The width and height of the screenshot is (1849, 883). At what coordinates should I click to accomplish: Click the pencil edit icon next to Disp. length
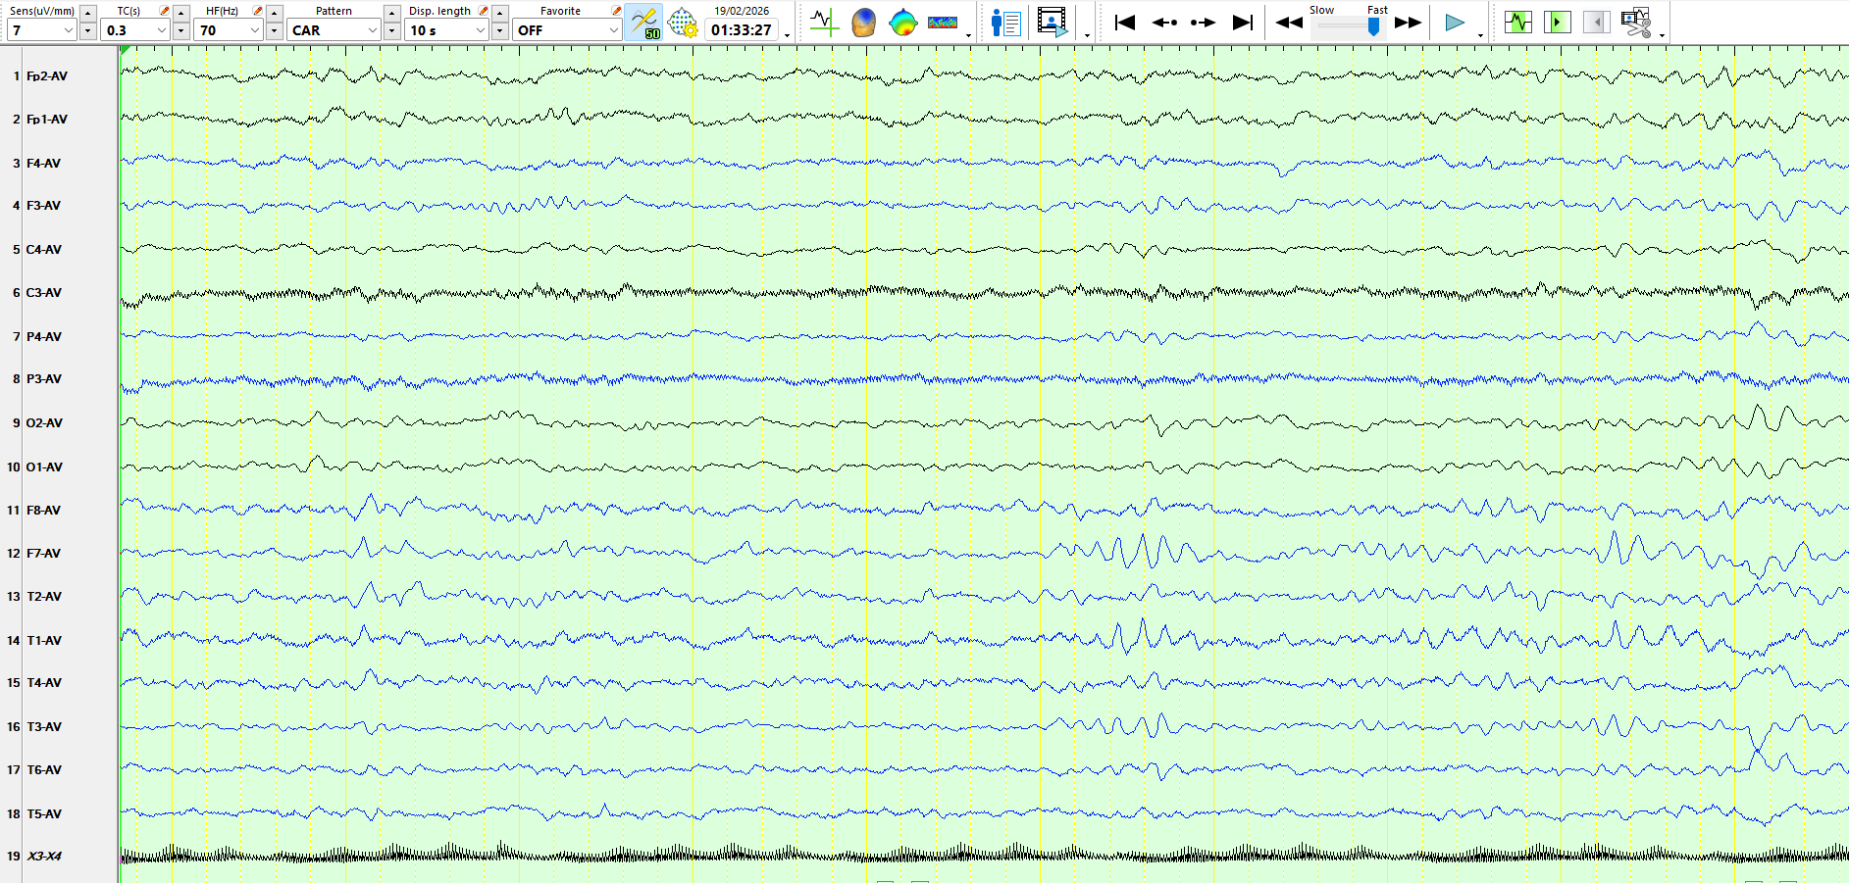tap(483, 11)
